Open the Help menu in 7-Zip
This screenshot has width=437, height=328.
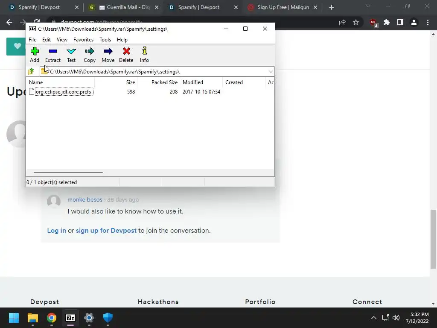point(122,40)
